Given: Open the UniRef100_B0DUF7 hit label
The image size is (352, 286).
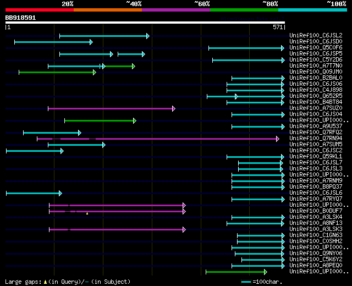Looking at the screenshot, I should (316, 211).
